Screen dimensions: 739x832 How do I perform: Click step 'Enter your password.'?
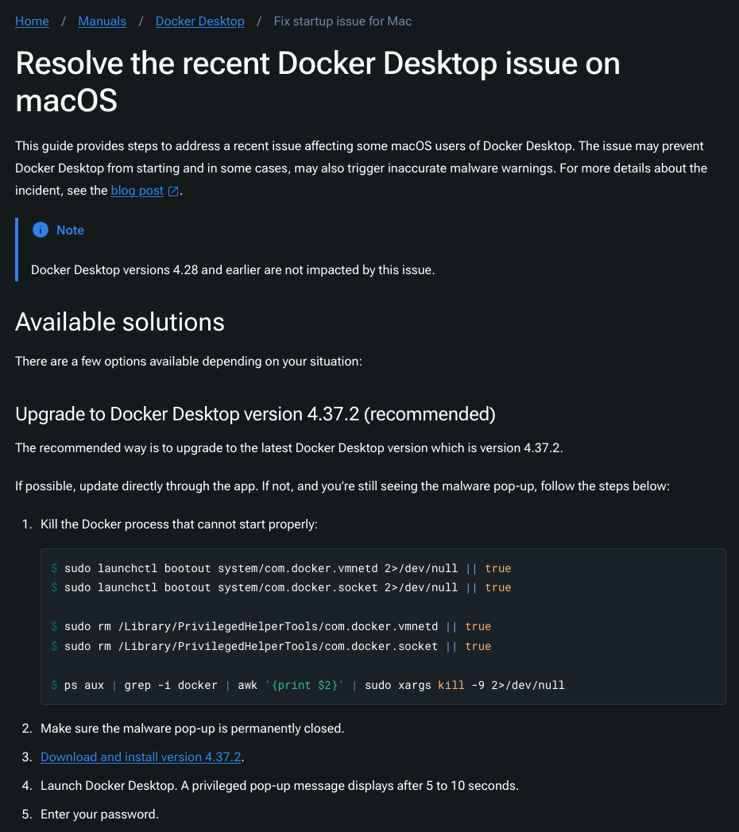(x=100, y=815)
